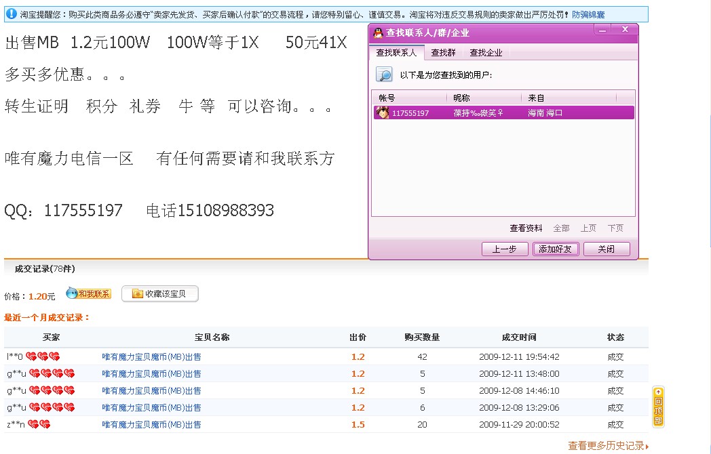Image resolution: width=711 pixels, height=454 pixels.
Task: Switch to the 查找群 tab
Action: 444,52
